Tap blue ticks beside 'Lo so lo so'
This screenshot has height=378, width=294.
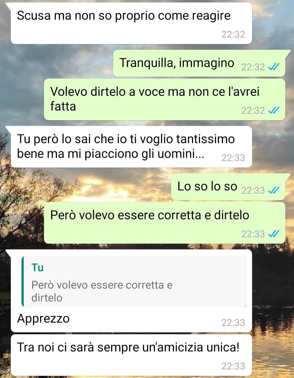274,190
